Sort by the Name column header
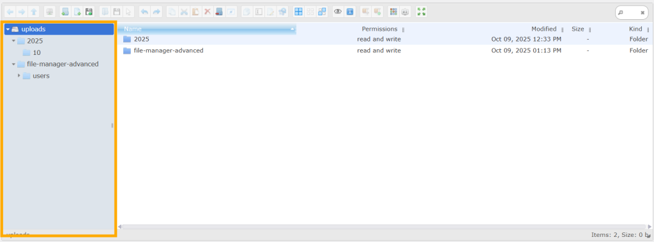654x242 pixels. coord(207,29)
